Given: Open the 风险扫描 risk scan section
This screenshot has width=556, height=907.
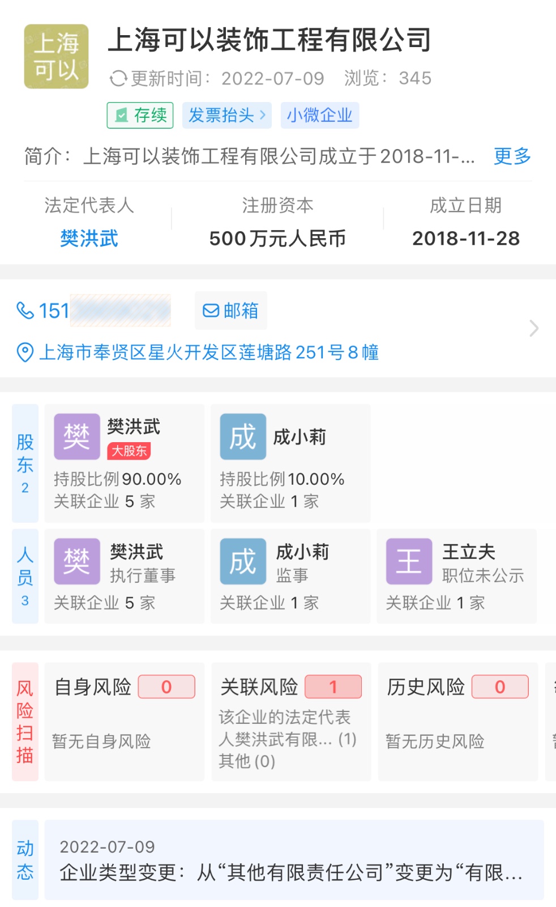Looking at the screenshot, I should click(25, 722).
